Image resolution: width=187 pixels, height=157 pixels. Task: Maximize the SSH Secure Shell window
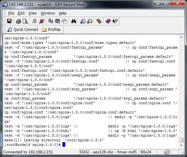click(x=166, y=3)
